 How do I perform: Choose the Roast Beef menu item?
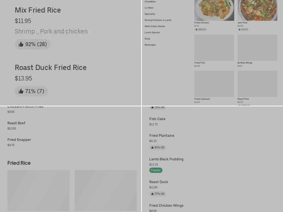point(16,123)
